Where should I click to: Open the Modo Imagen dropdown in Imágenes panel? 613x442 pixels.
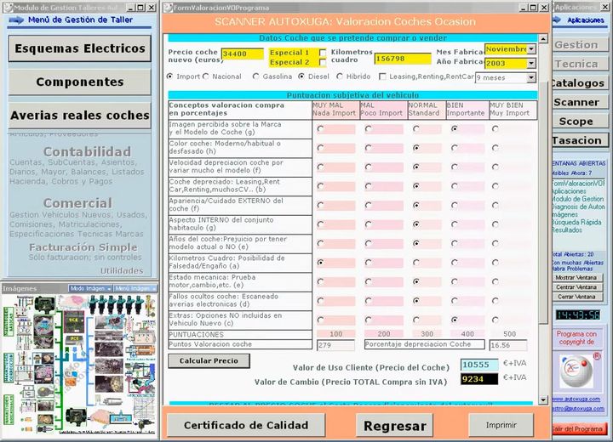click(x=91, y=288)
